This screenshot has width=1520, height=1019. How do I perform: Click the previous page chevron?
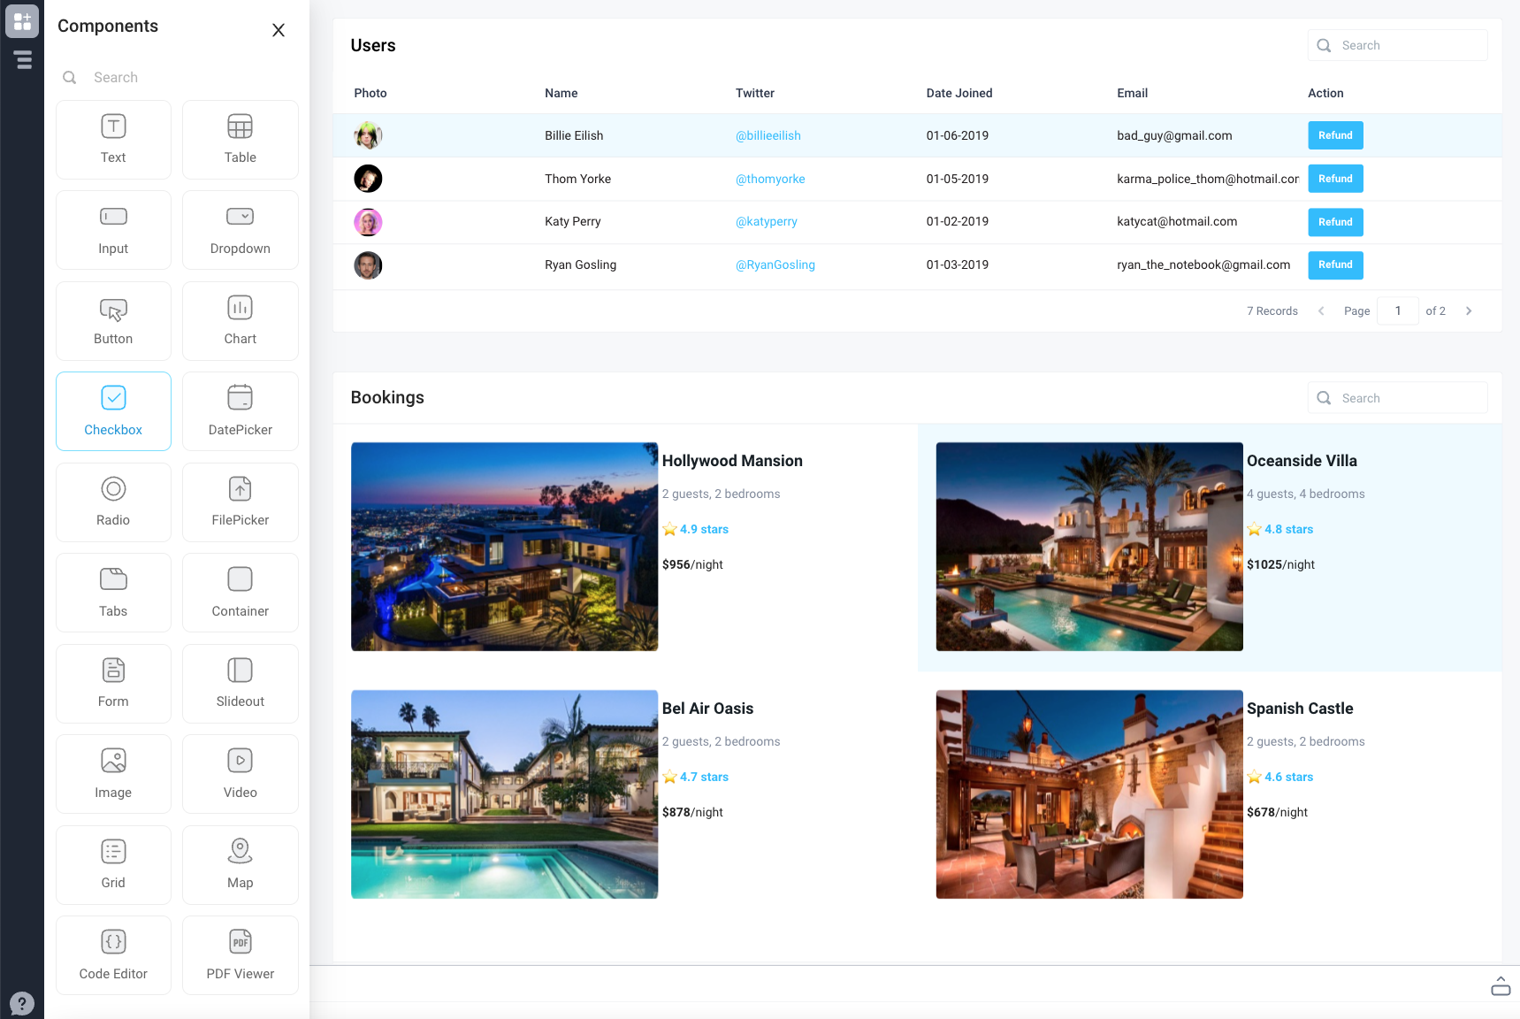tap(1321, 310)
